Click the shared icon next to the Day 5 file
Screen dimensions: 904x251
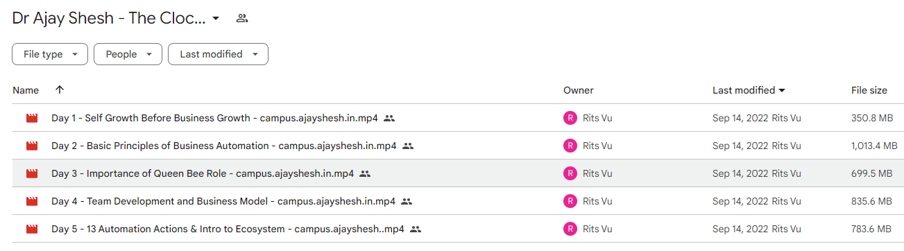pos(416,229)
